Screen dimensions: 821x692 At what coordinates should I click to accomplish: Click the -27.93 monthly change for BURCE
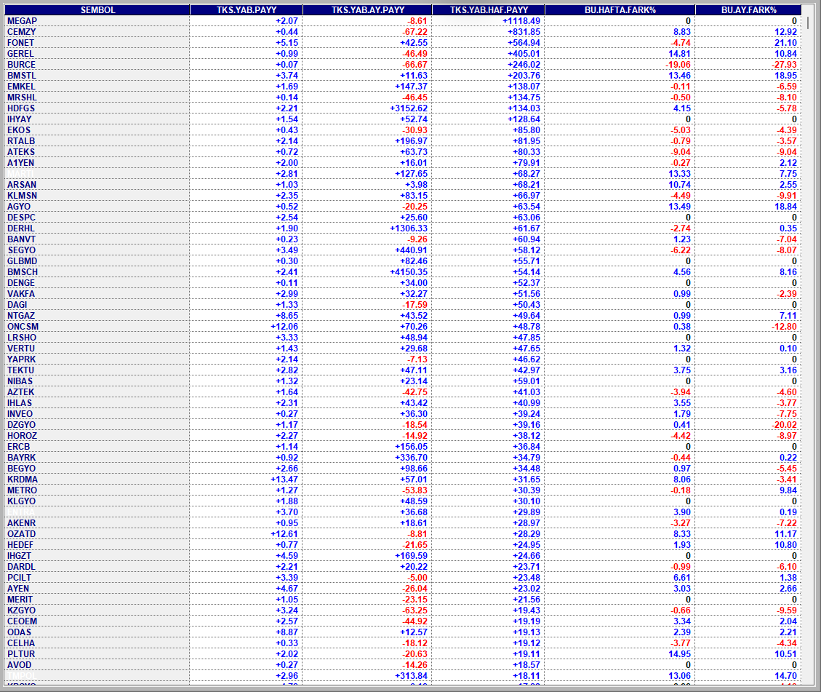coord(785,65)
